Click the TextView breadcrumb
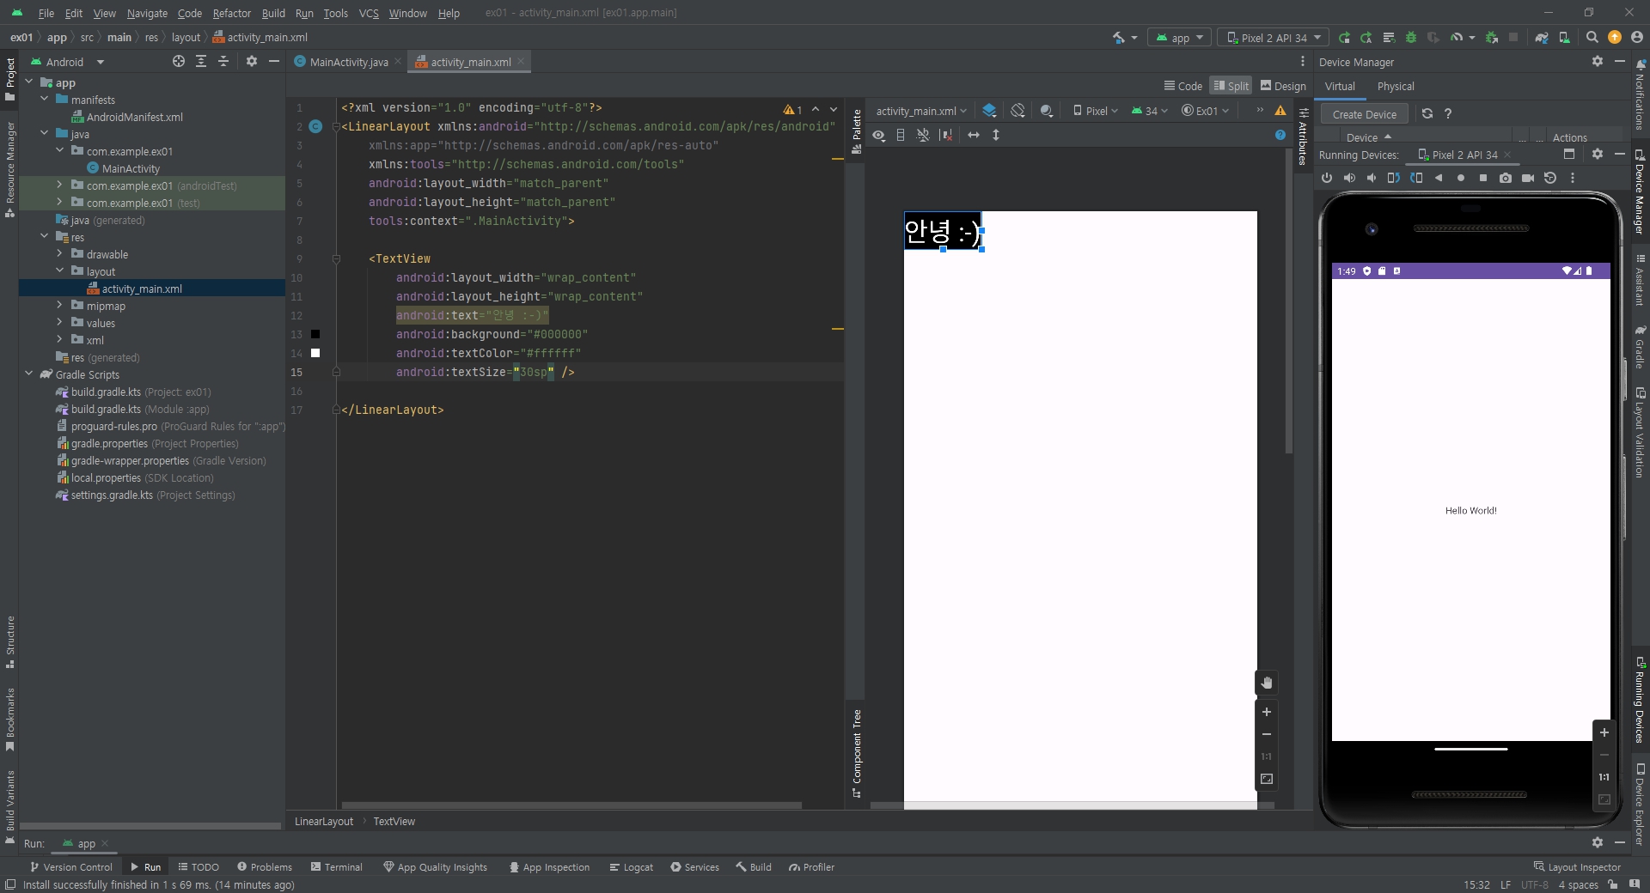Image resolution: width=1650 pixels, height=893 pixels. [394, 822]
